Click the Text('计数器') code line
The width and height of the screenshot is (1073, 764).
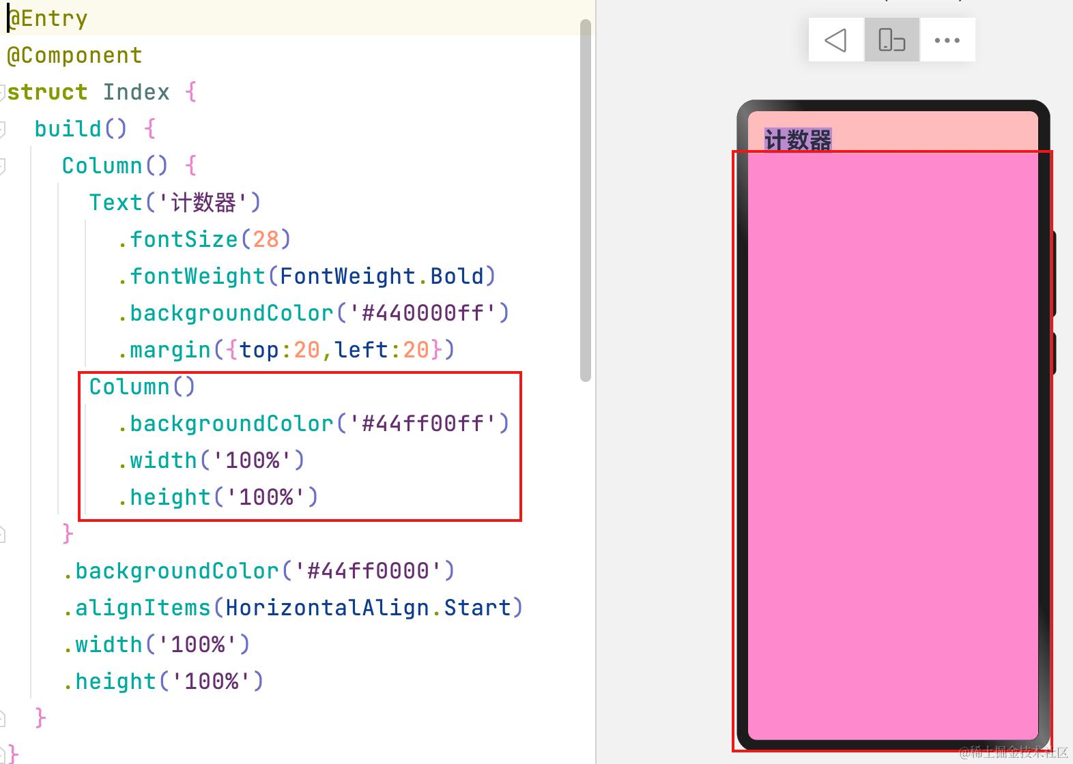tap(175, 203)
